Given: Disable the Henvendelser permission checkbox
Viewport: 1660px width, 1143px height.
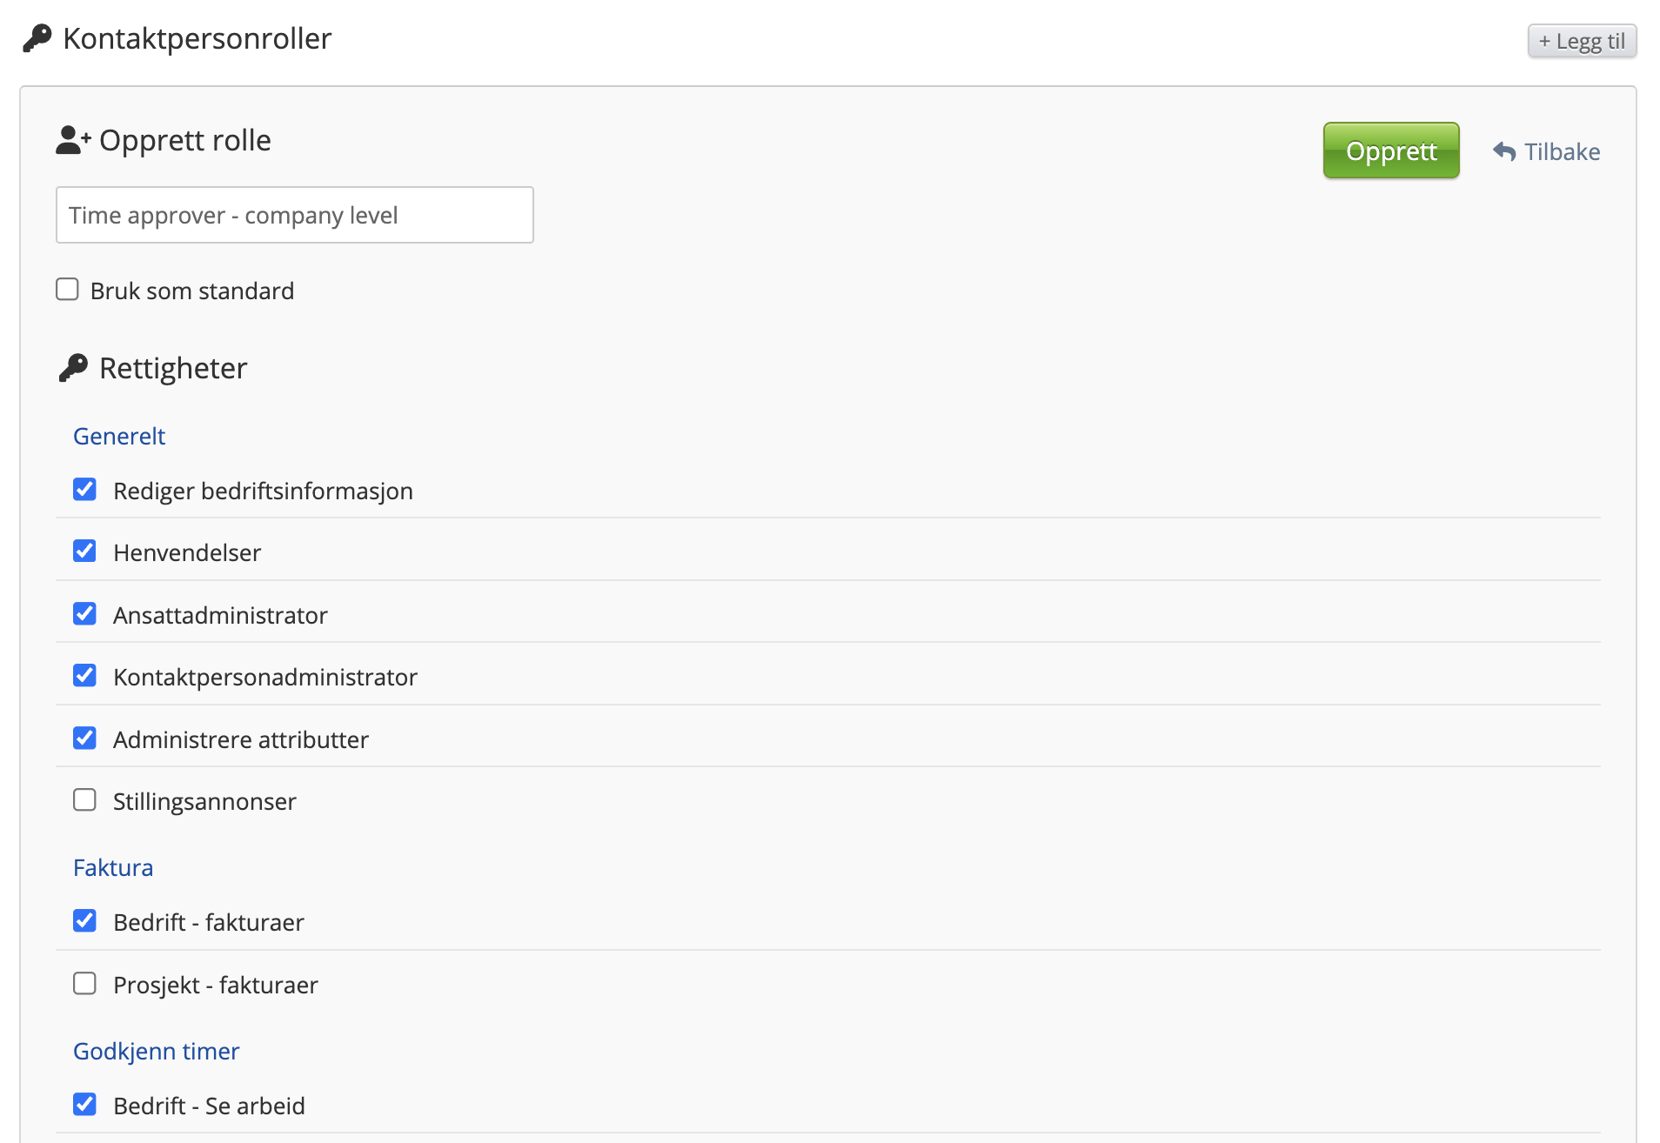Looking at the screenshot, I should [84, 551].
